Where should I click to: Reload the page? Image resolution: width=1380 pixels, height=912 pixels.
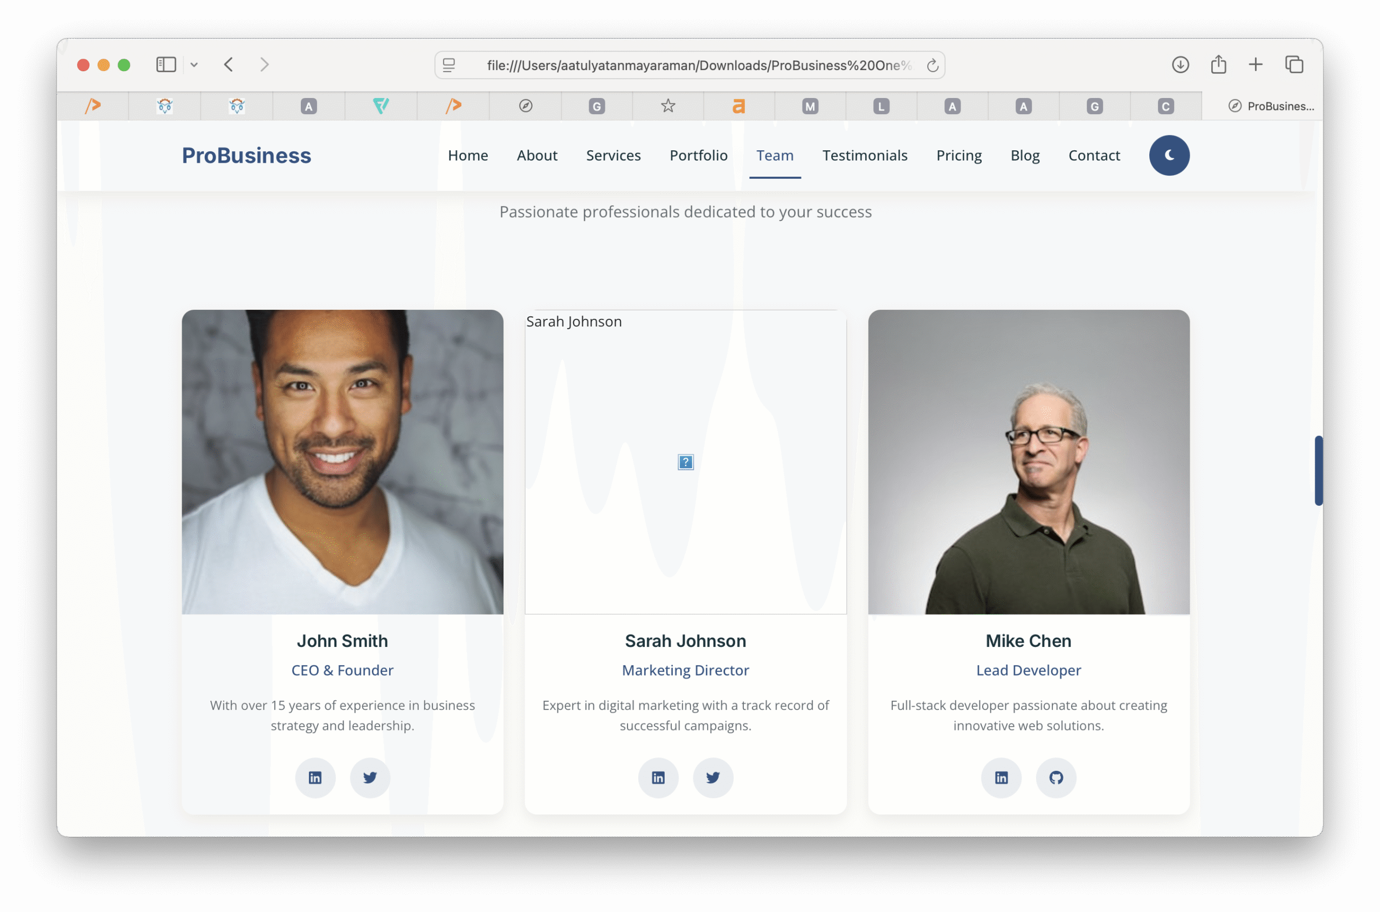933,66
